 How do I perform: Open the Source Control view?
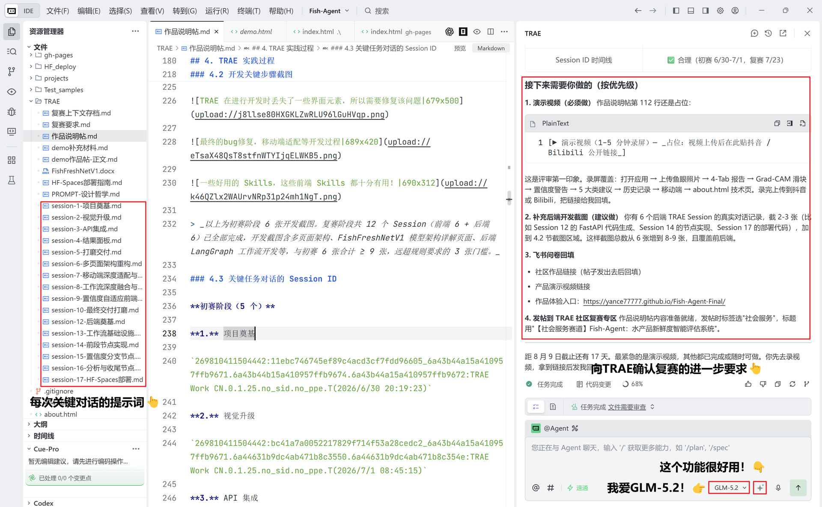coord(12,71)
